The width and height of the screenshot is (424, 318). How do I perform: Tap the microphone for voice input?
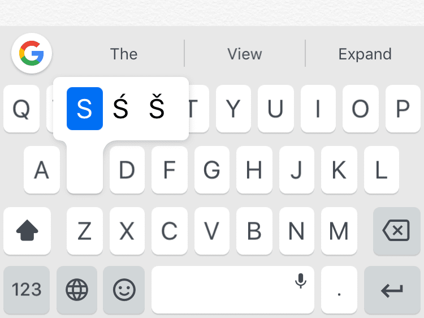pos(300,281)
